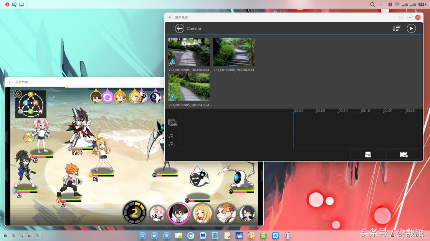Image resolution: width=430 pixels, height=241 pixels.
Task: Open the element relation chart in game
Action: click(x=30, y=104)
